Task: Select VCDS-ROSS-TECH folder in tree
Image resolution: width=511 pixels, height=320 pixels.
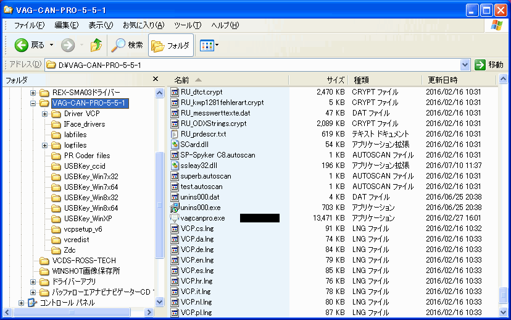Action: [83, 261]
